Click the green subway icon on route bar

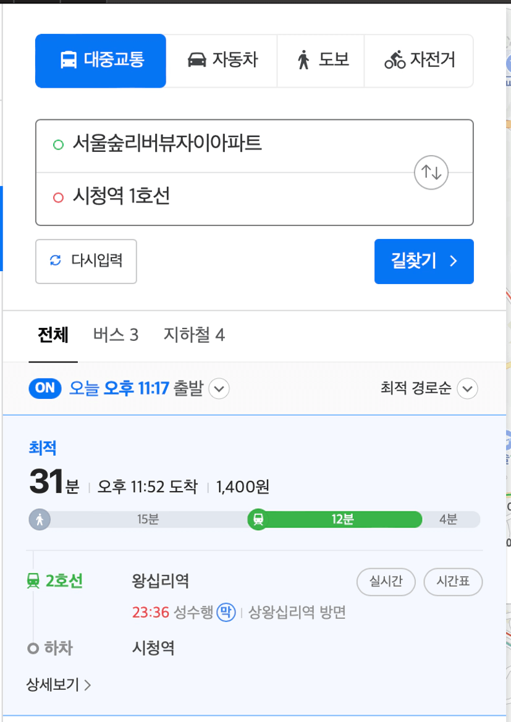(258, 519)
